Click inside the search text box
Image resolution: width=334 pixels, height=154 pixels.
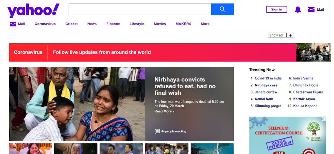coord(140,9)
